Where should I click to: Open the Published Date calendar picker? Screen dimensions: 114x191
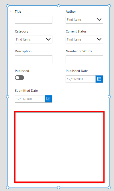point(99,79)
